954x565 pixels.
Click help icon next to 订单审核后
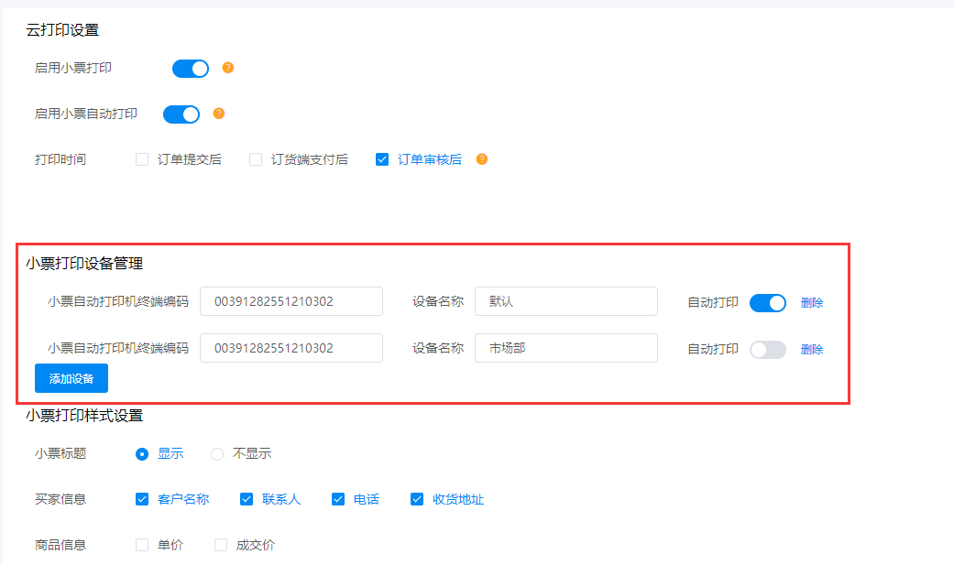pyautogui.click(x=482, y=159)
